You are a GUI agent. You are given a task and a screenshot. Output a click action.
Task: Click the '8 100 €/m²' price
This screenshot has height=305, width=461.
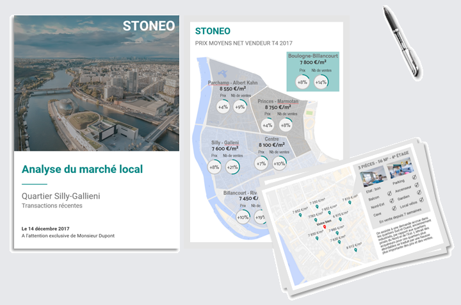(x=271, y=145)
